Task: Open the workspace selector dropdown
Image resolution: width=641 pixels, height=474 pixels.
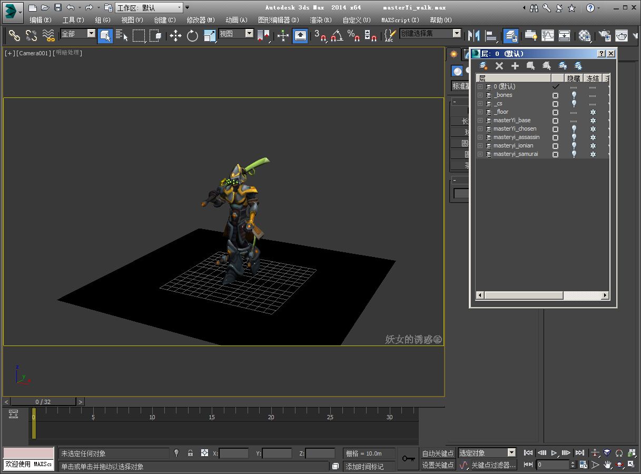Action: click(179, 8)
